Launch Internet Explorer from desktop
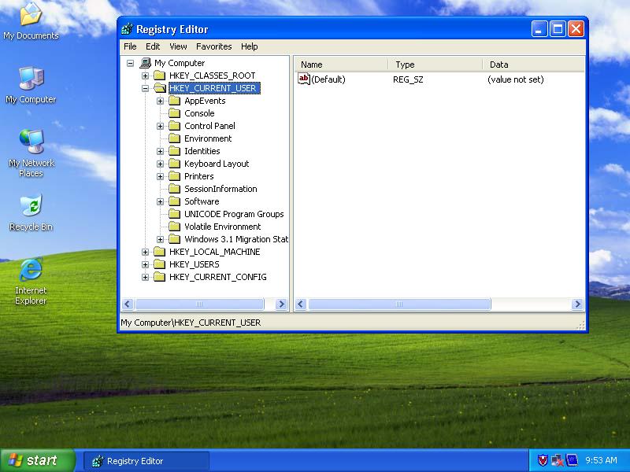Viewport: 630px width, 472px height. [31, 281]
